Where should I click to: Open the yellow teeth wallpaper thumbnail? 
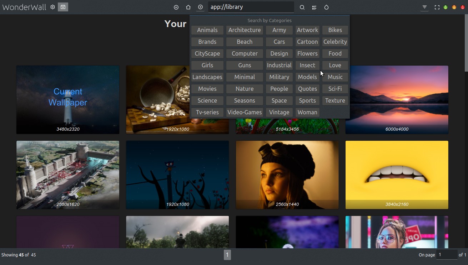[397, 175]
